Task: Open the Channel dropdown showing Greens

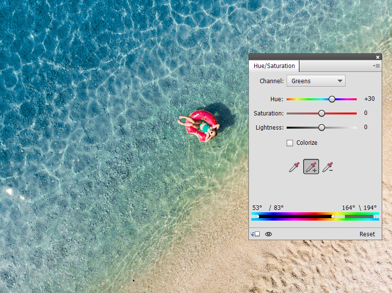Action: pyautogui.click(x=316, y=81)
